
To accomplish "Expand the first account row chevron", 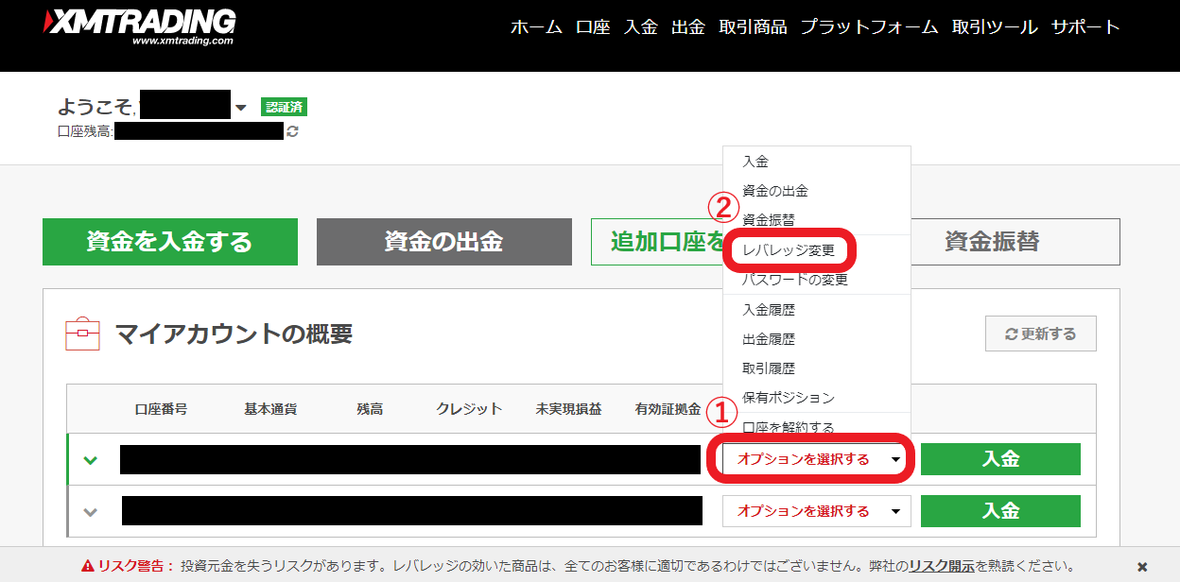I will pyautogui.click(x=91, y=460).
